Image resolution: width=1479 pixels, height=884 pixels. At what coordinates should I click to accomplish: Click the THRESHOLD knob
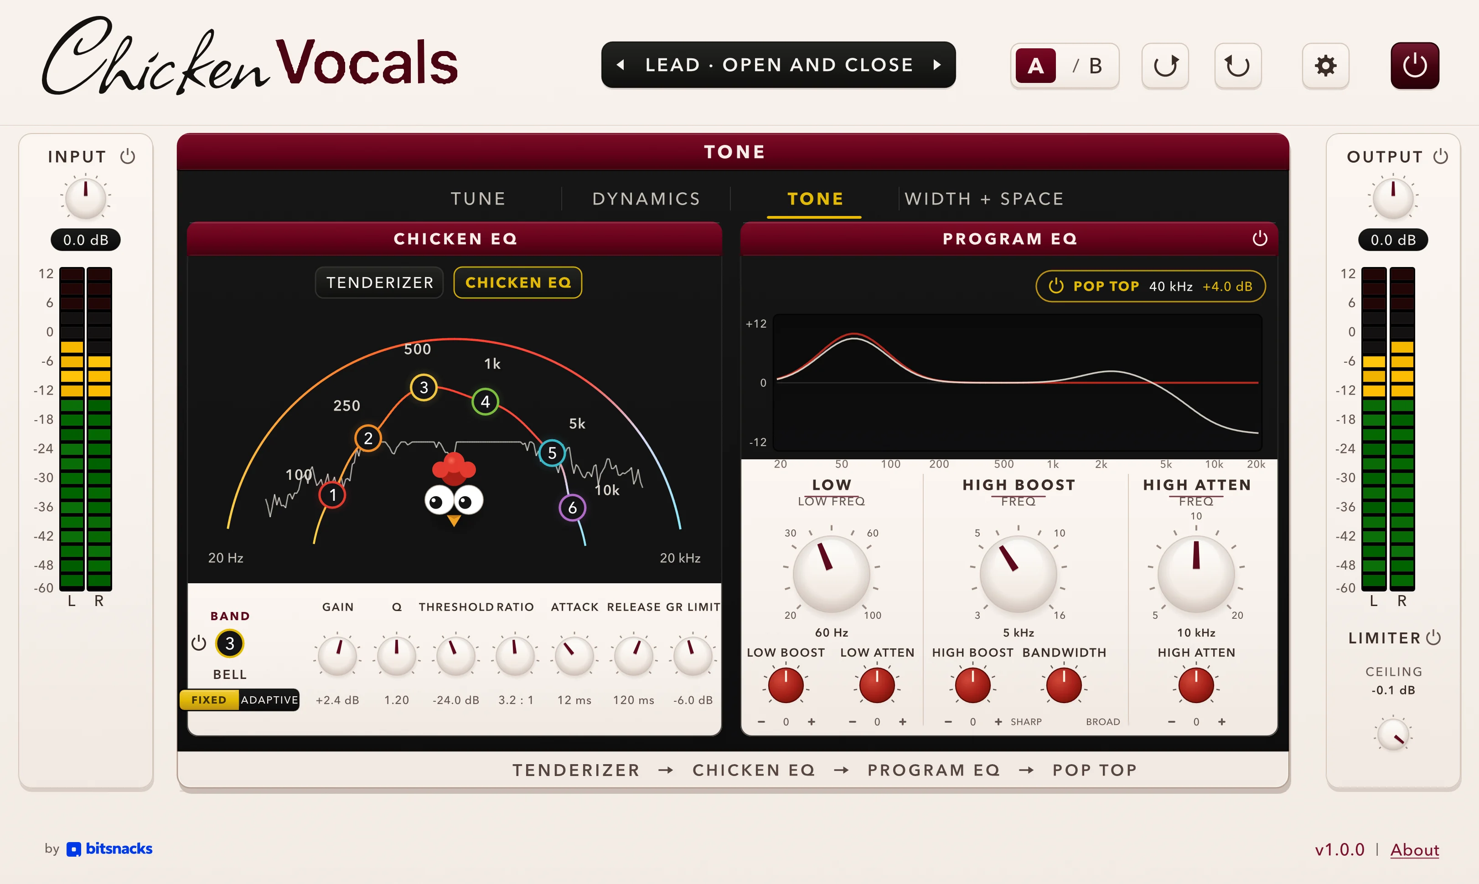(x=456, y=655)
